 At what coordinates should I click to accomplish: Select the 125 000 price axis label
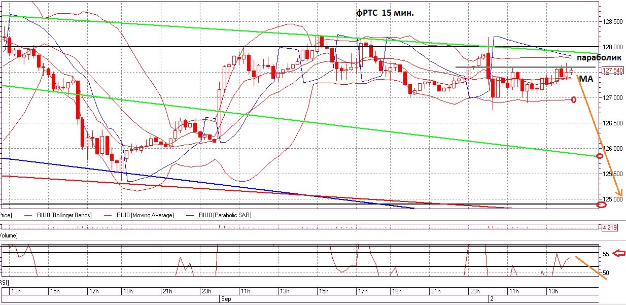(613, 199)
